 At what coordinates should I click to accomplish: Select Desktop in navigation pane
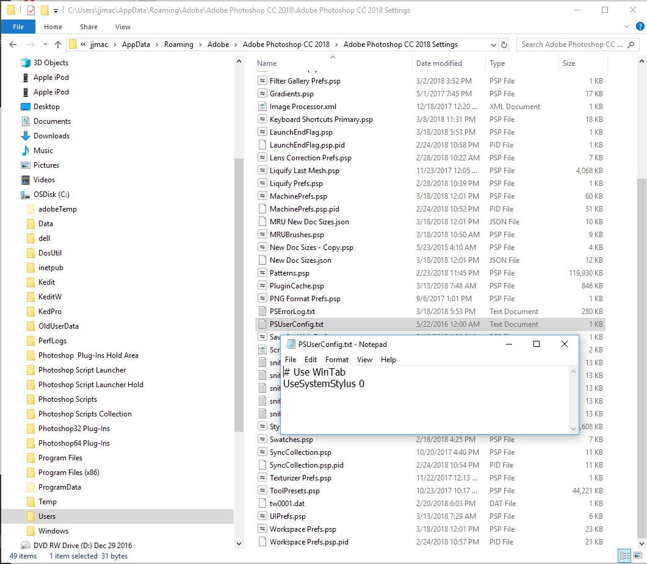click(46, 106)
